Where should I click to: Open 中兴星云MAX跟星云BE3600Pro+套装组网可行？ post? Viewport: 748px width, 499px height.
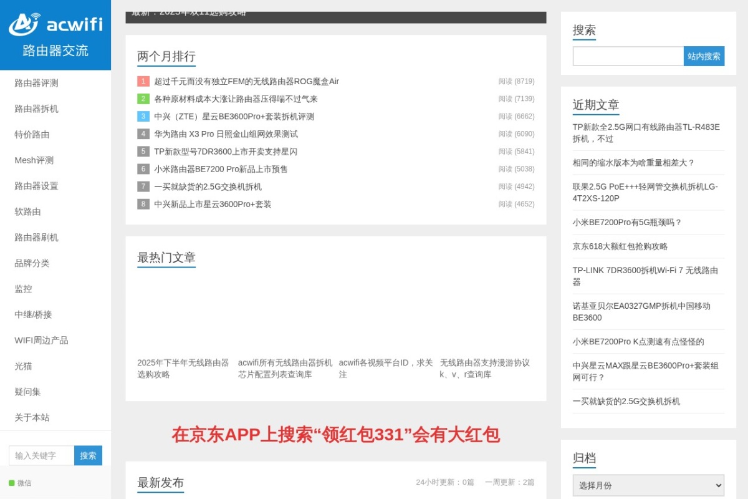pyautogui.click(x=646, y=371)
